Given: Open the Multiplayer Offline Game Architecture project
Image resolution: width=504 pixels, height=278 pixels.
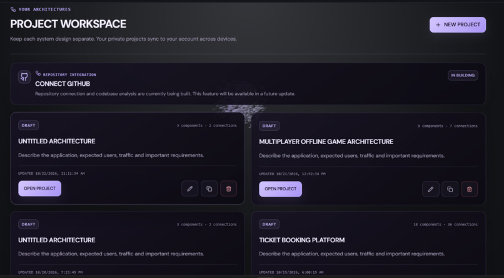Looking at the screenshot, I should 280,189.
